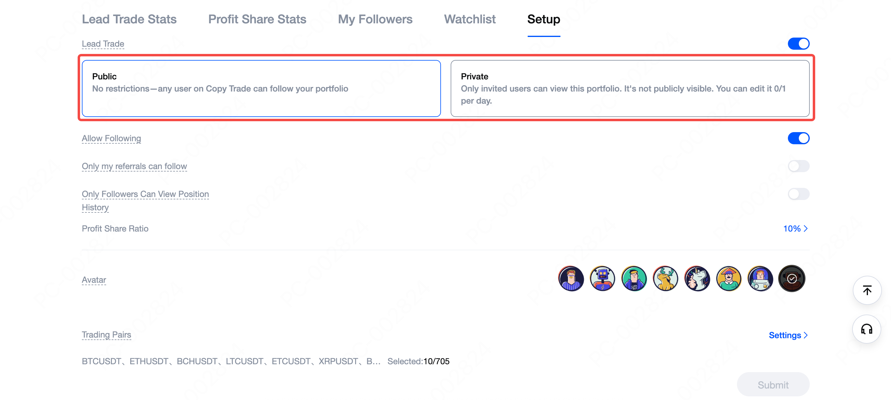This screenshot has height=400, width=891.
Task: Open customer support headset icon
Action: 867,329
